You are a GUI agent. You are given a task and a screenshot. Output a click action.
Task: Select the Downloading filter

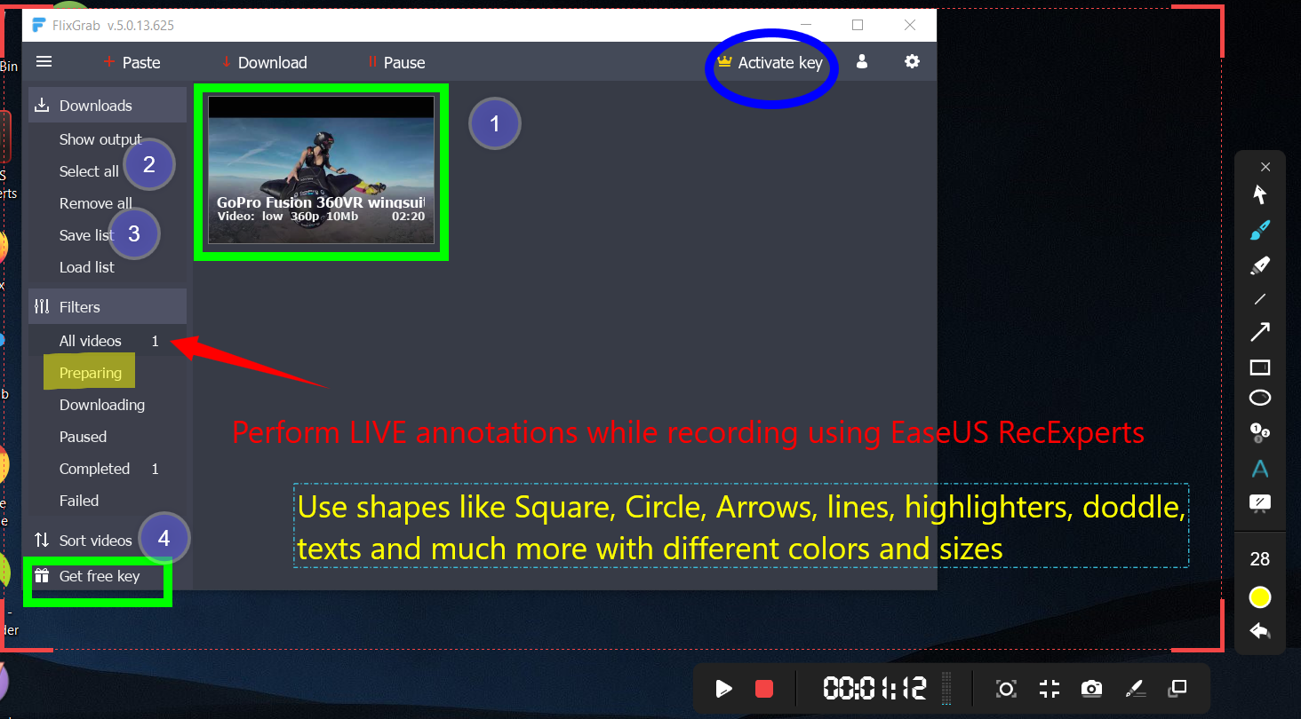101,405
